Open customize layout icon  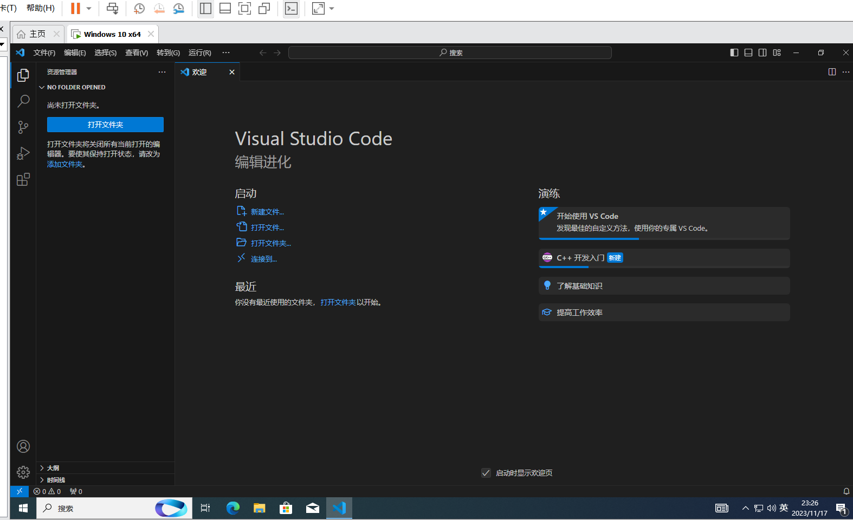777,53
